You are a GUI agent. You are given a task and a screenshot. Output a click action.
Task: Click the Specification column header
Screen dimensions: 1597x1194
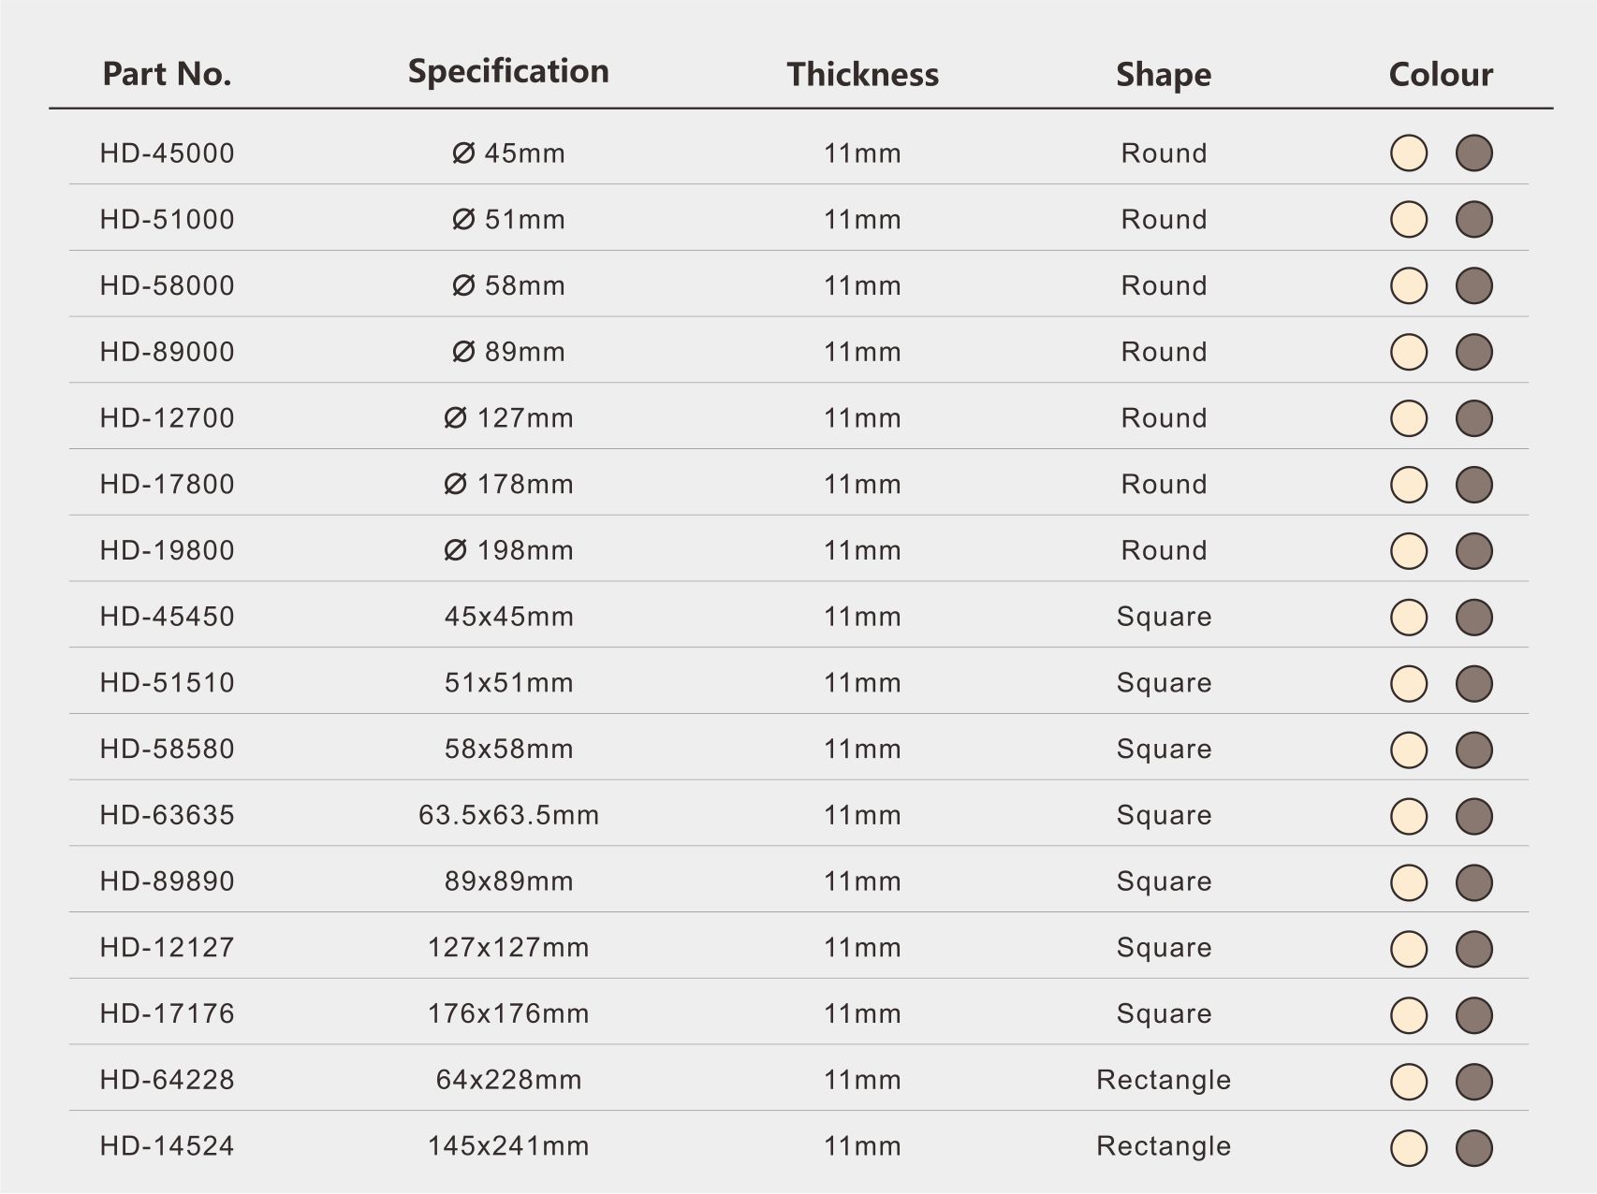(x=508, y=72)
